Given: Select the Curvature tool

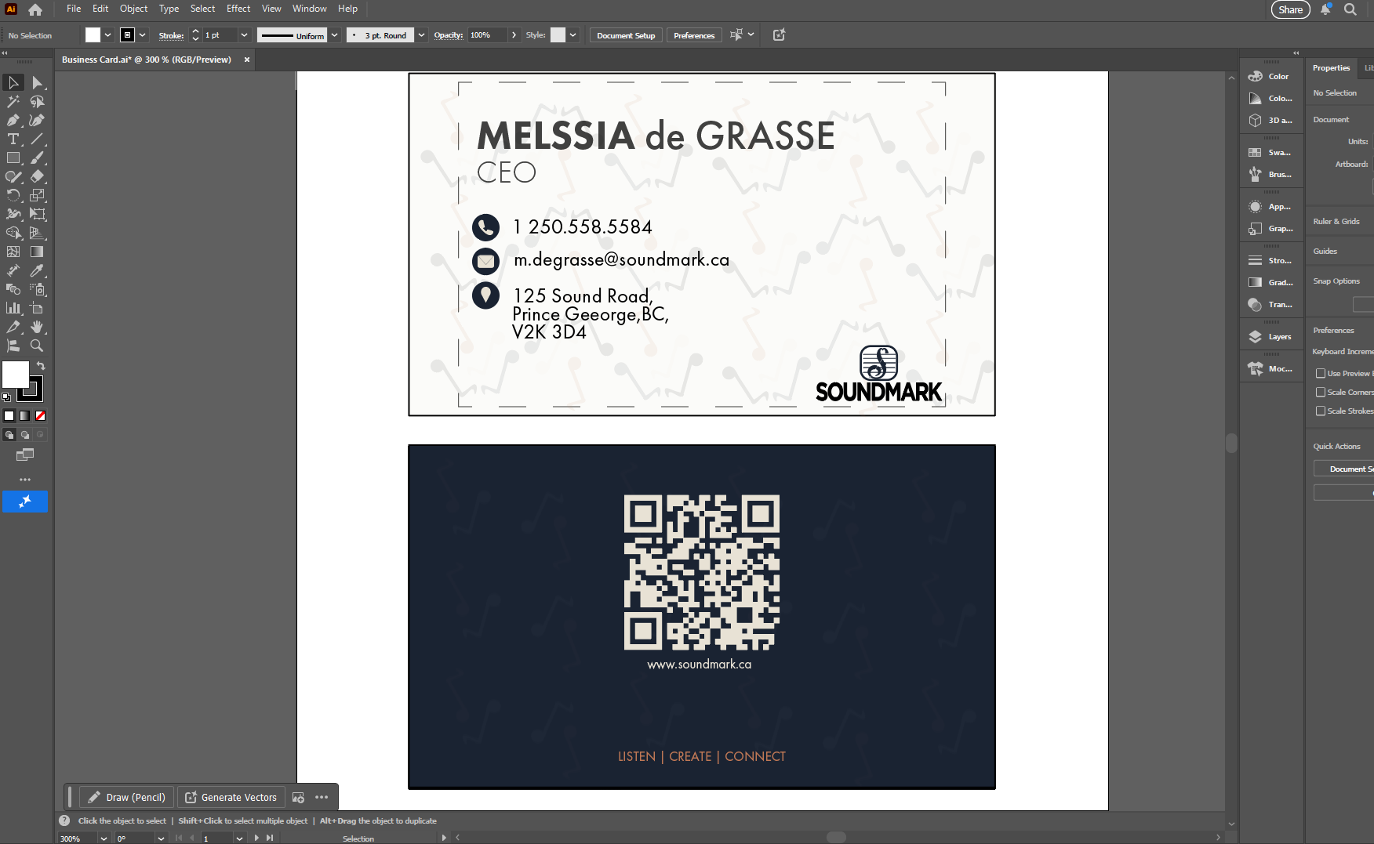Looking at the screenshot, I should (37, 120).
